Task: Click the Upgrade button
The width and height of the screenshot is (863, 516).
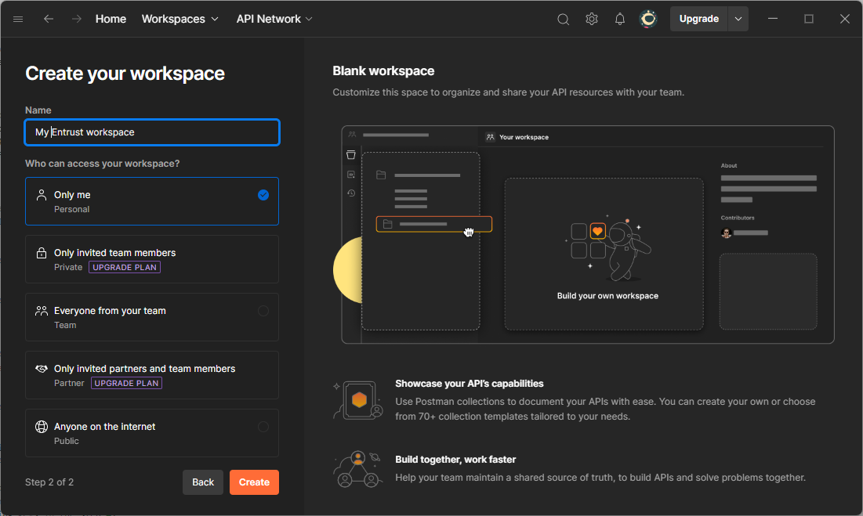Action: pos(698,19)
